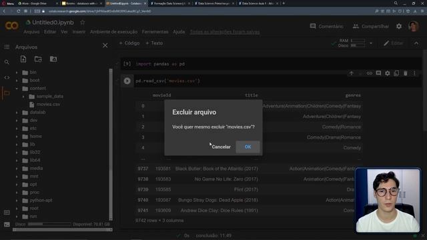Click the Editar pencil button

coord(393,43)
